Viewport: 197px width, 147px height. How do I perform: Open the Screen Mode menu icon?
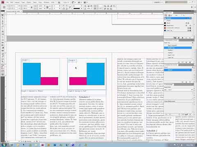(x=80, y=2)
